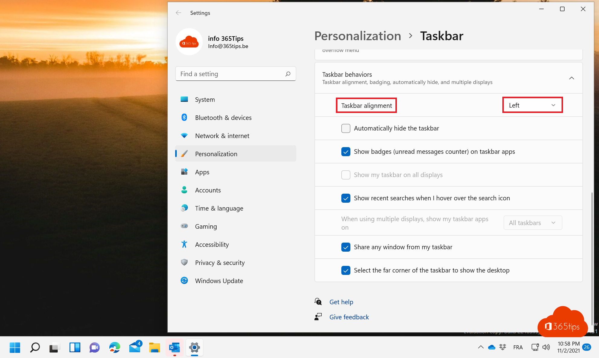
Task: Open Bluetooth & devices settings
Action: click(x=223, y=118)
